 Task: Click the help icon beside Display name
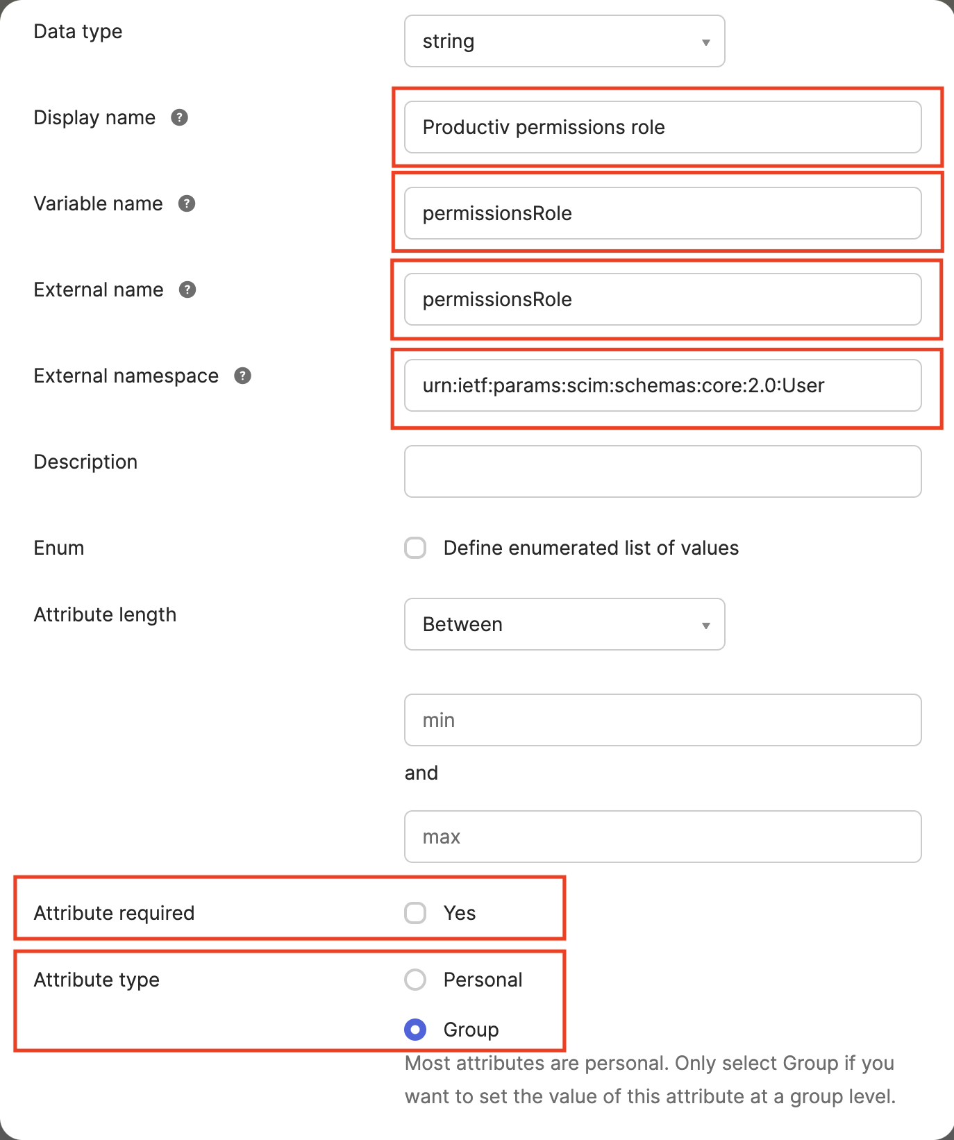[x=180, y=117]
